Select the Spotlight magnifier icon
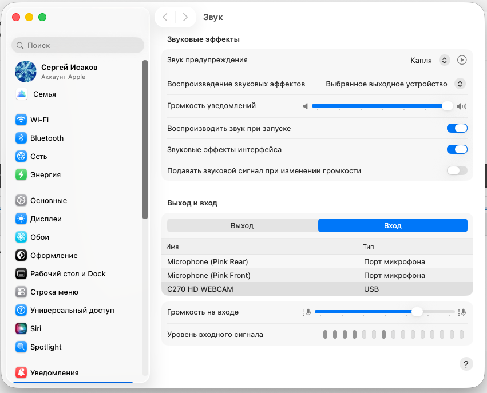 coord(21,347)
